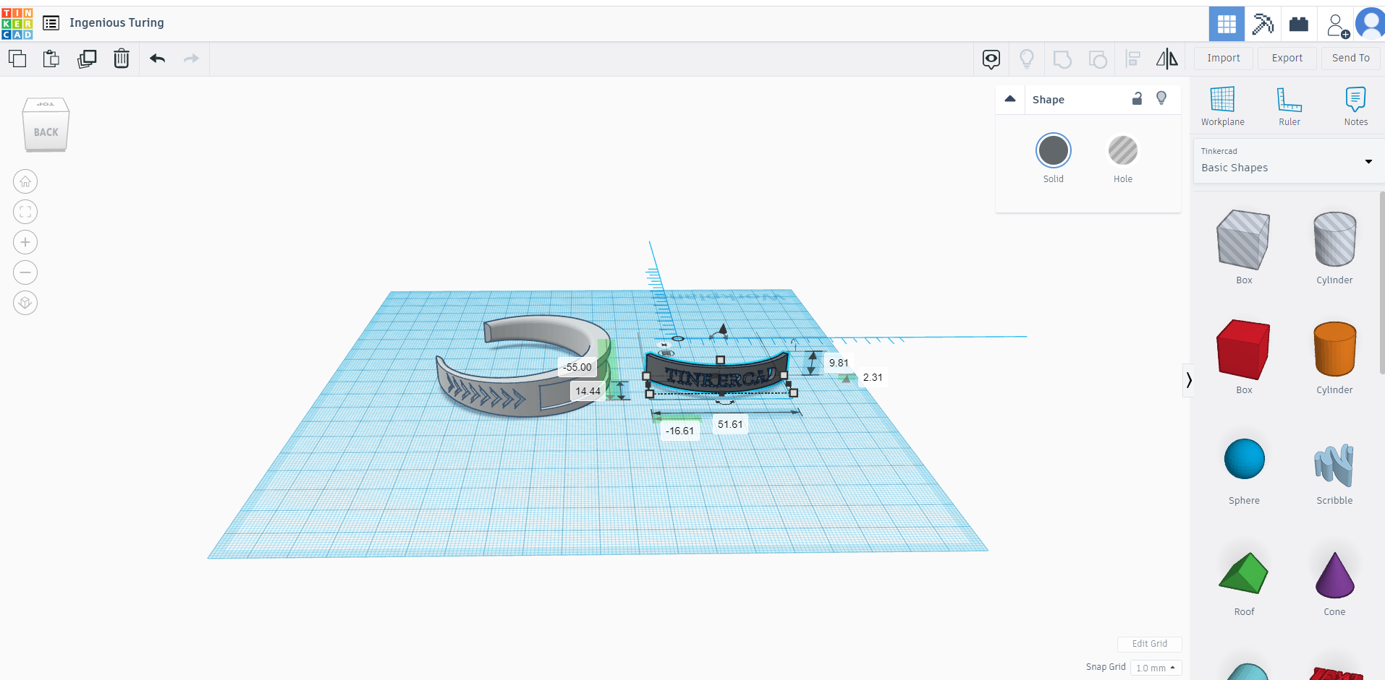Pick the purple Cone shape
Screen dimensions: 1385x680
coord(1334,575)
